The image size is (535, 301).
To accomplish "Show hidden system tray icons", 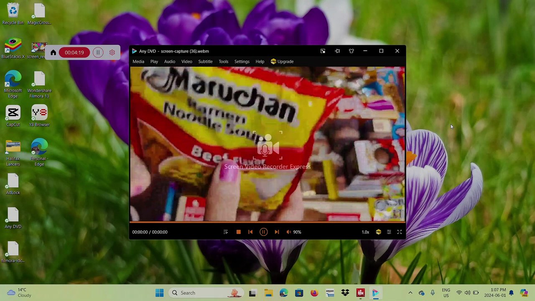I will 410,293.
